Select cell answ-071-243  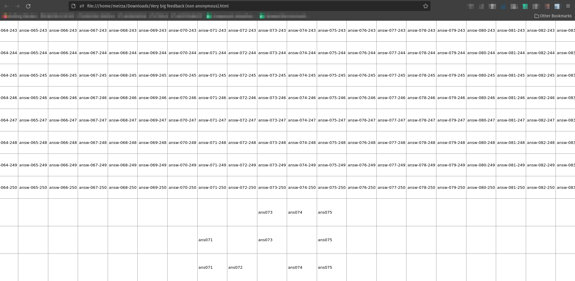[212, 30]
